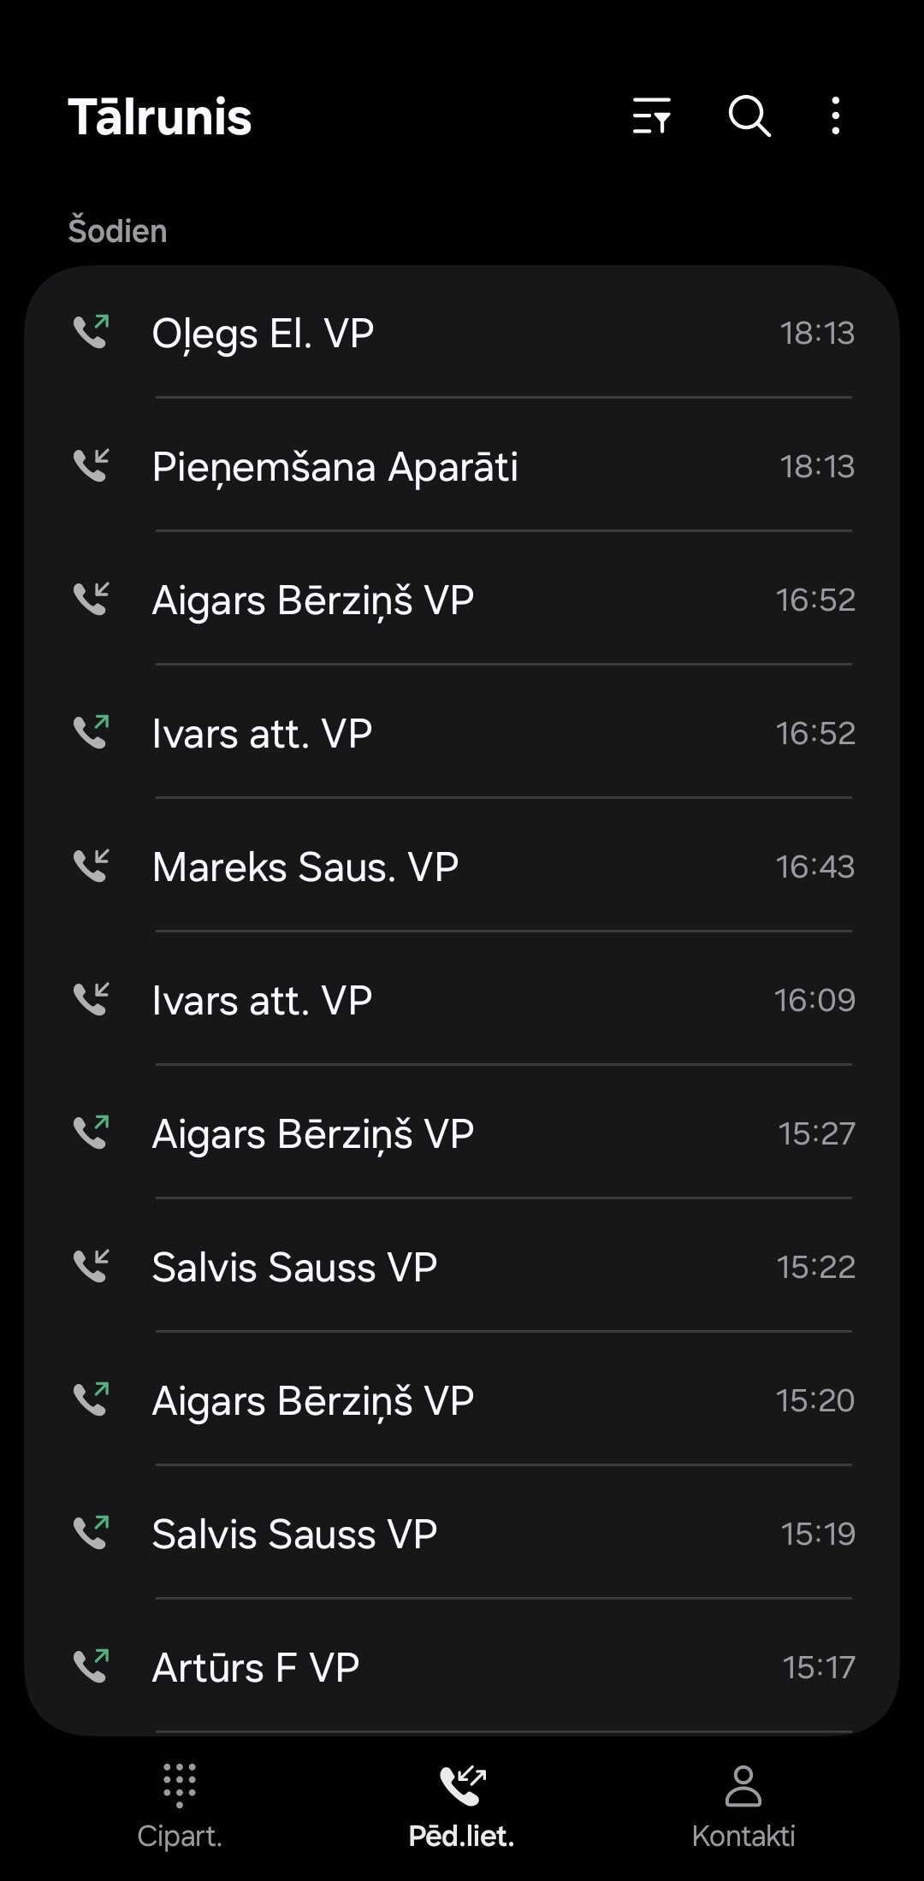
Task: Tap incoming call icon beside Mareks Saus. VP
Action: click(x=92, y=866)
